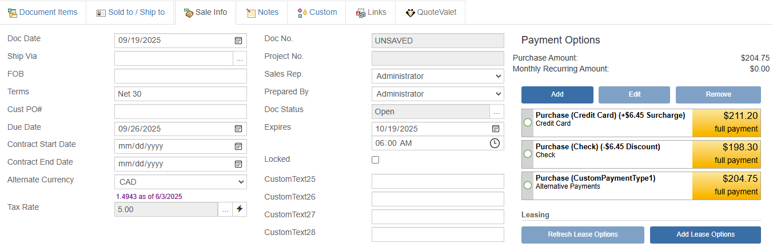Click the Due Date calendar icon
This screenshot has width=773, height=247.
pos(238,129)
